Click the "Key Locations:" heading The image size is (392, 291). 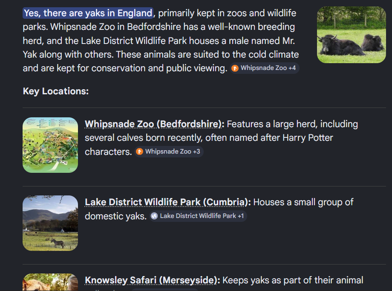pyautogui.click(x=55, y=91)
